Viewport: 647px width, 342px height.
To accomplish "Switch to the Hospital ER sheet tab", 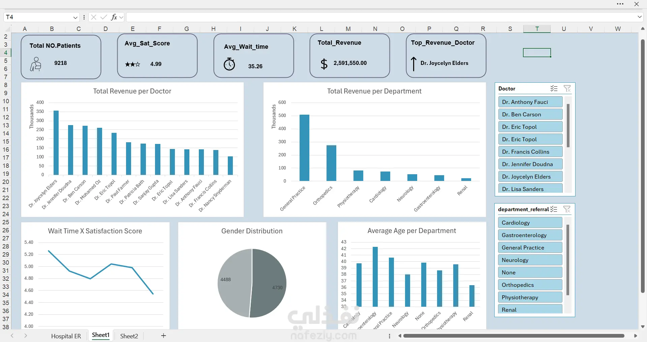I will click(66, 336).
